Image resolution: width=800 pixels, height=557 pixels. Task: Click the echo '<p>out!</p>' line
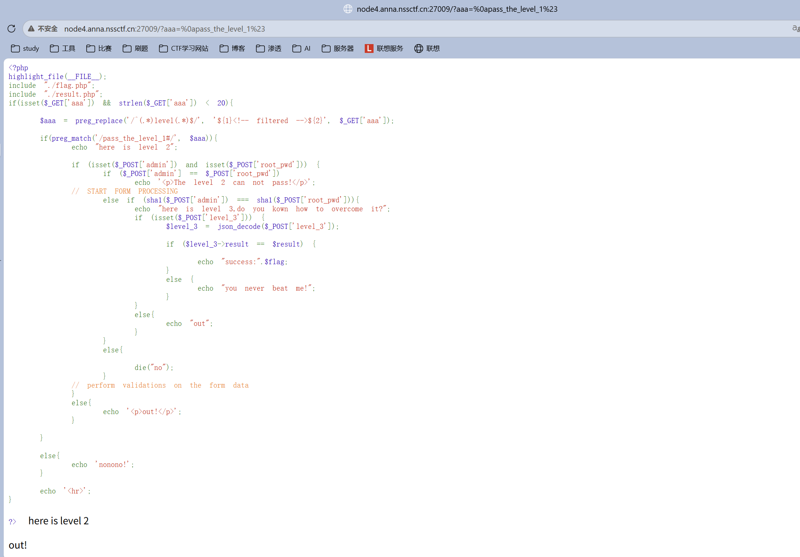(142, 412)
